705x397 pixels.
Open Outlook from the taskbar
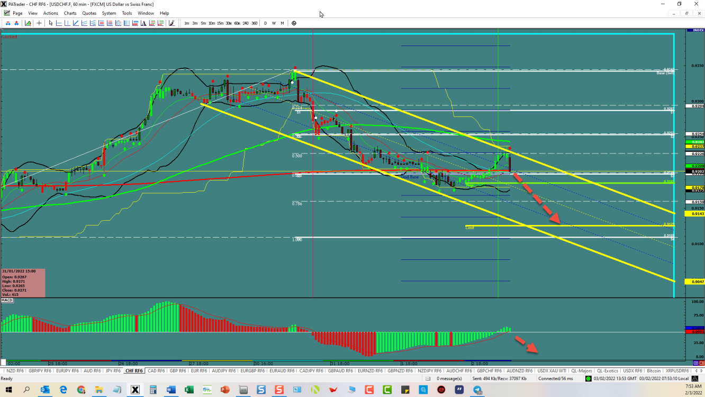[45, 390]
